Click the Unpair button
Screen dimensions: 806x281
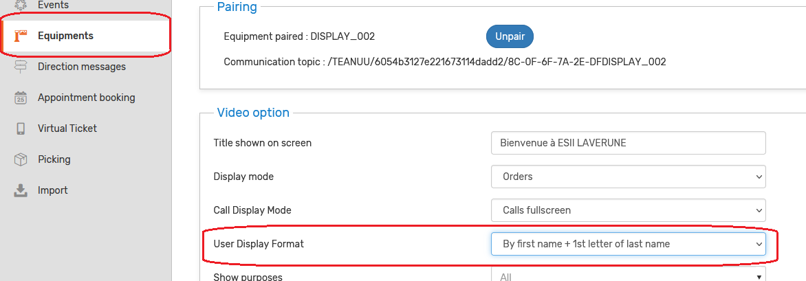point(510,36)
